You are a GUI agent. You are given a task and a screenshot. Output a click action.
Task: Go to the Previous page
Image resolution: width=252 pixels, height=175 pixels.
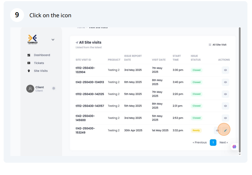point(200,143)
